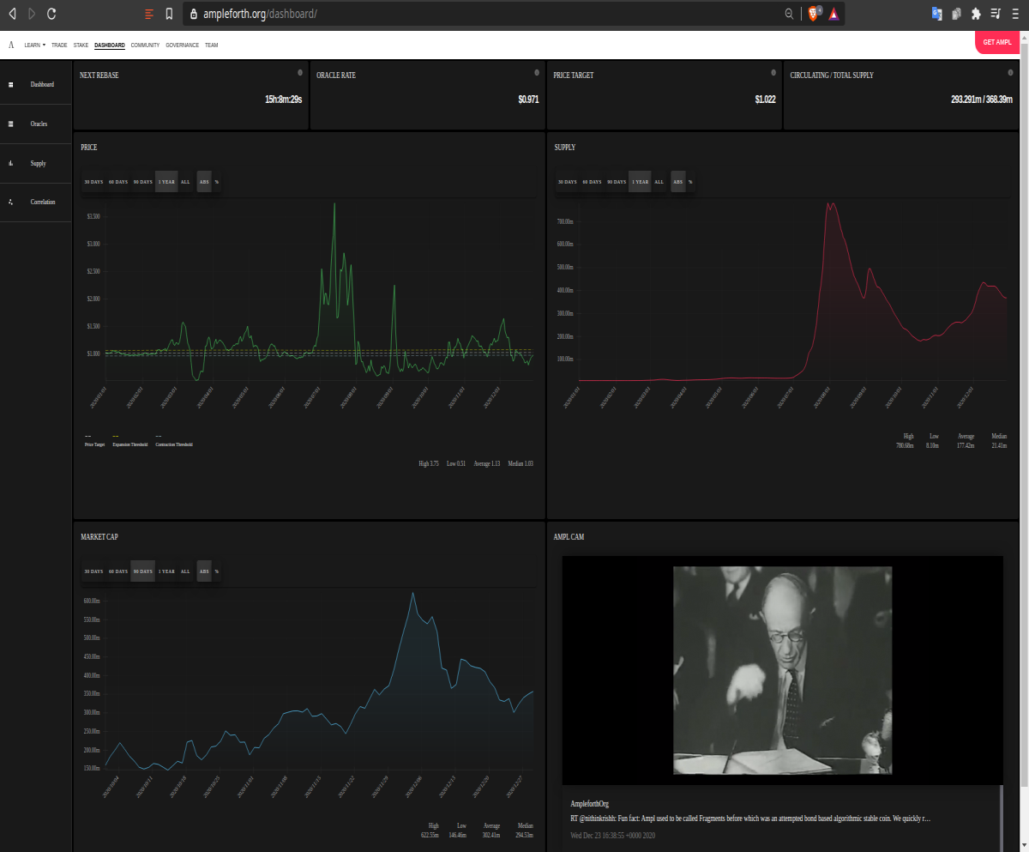Open the reader mode icon in the address bar
The height and width of the screenshot is (852, 1029).
tap(149, 14)
